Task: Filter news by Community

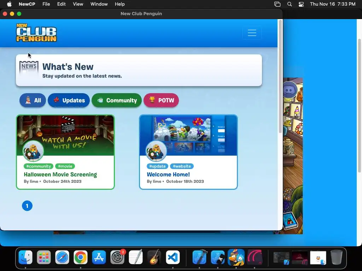Action: tap(117, 100)
